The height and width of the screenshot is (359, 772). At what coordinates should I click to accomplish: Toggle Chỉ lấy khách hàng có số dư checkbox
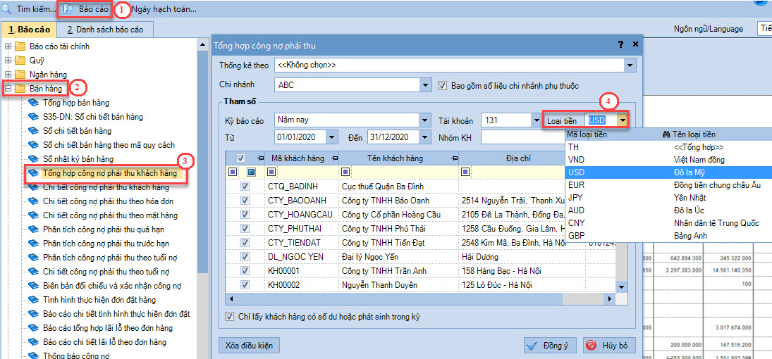coord(229,317)
